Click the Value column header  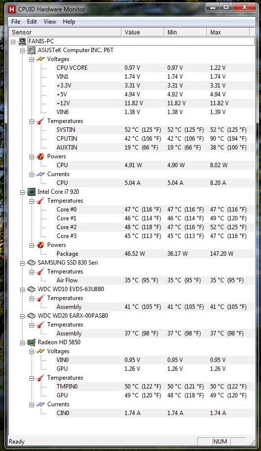[x=143, y=32]
